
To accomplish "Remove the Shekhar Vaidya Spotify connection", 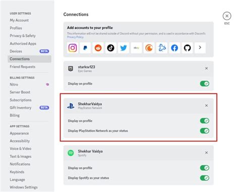I will pyautogui.click(x=206, y=153).
